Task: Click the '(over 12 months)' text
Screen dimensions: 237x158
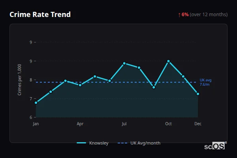Action: pyautogui.click(x=209, y=15)
